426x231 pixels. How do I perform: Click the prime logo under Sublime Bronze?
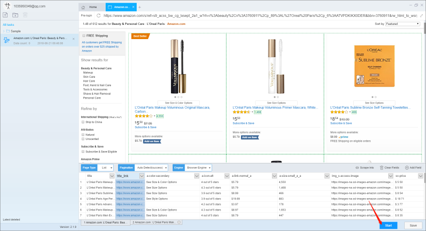click(343, 137)
